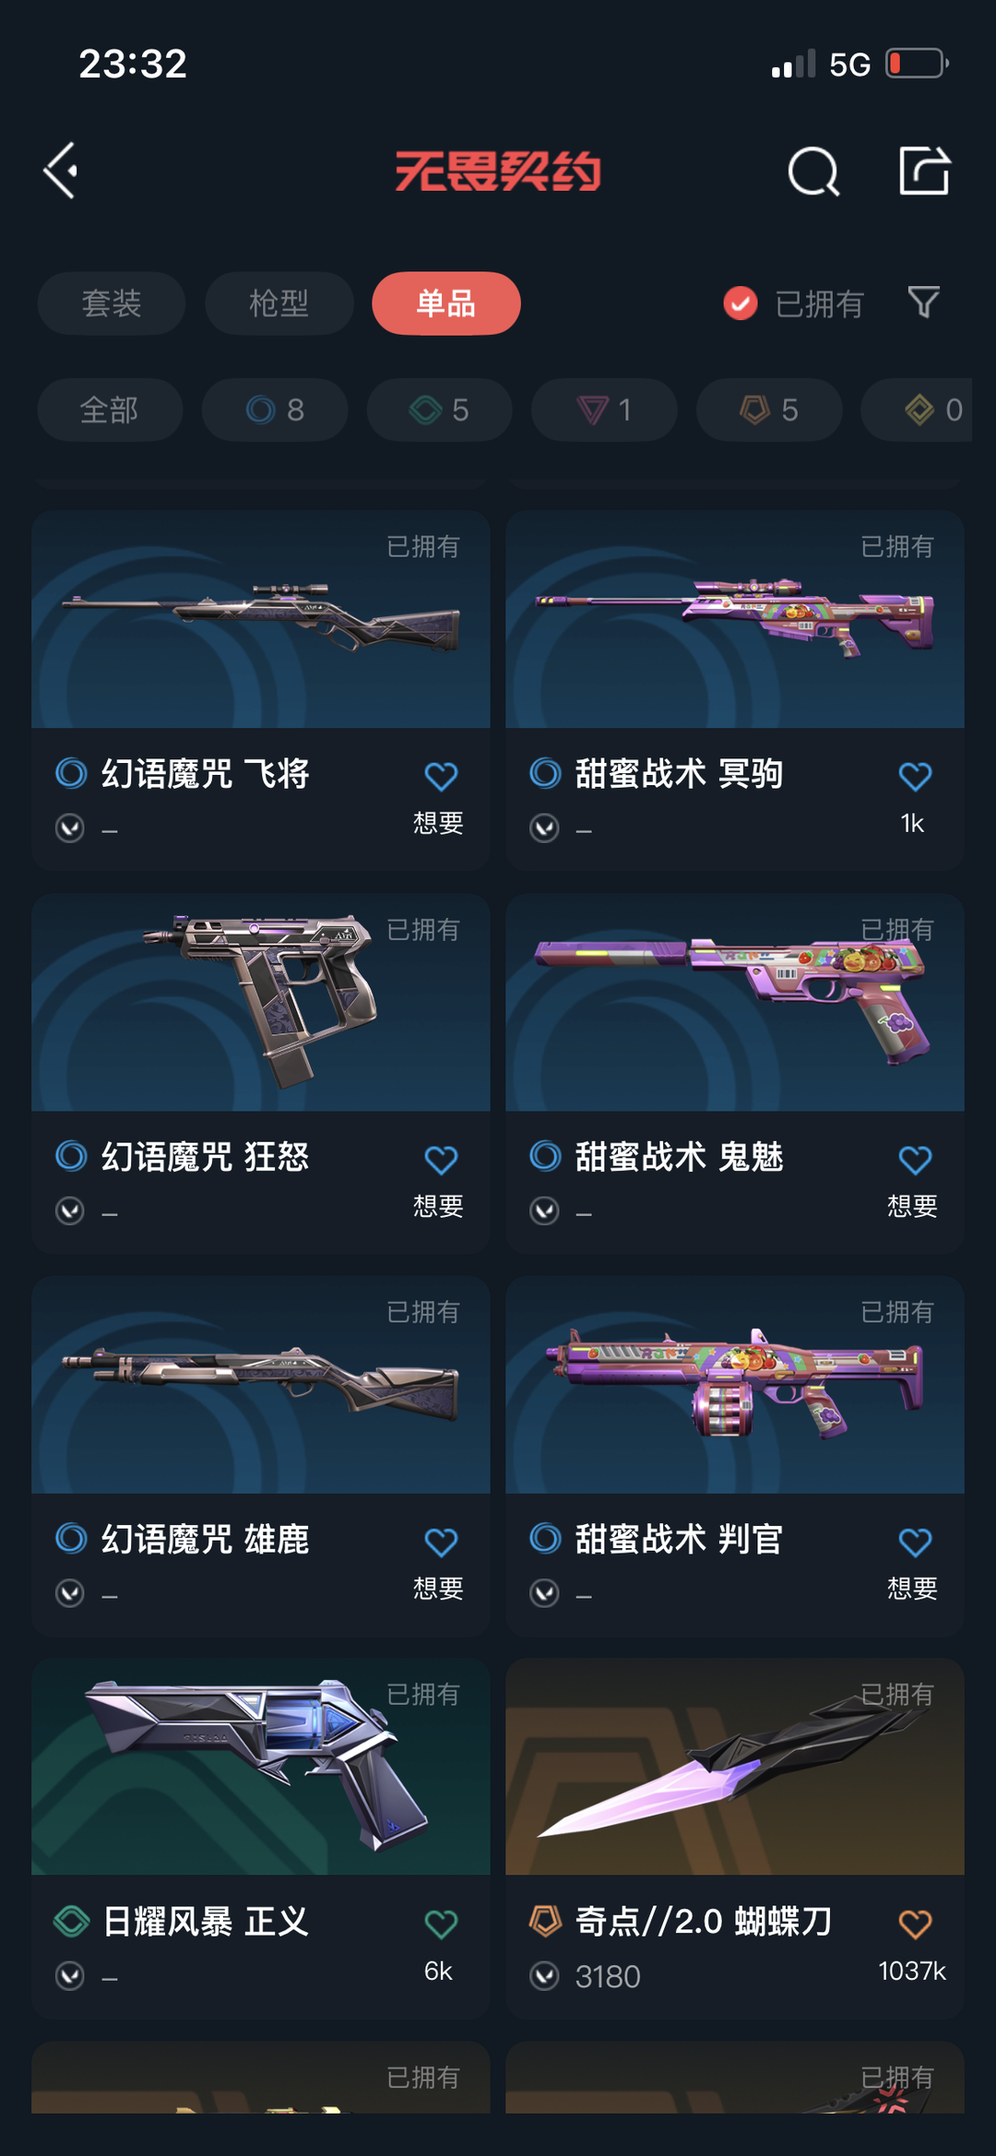Select the 单品 tab

click(x=446, y=304)
